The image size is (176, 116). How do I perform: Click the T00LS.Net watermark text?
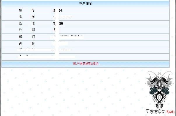(x=160, y=112)
